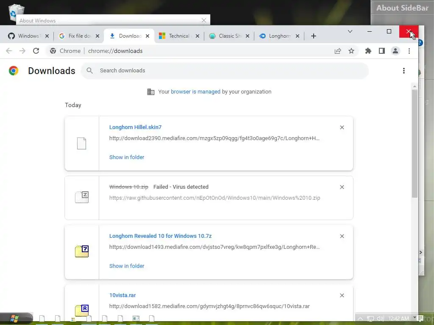Open Chrome's three-dot main menu
434x325 pixels.
[x=409, y=51]
